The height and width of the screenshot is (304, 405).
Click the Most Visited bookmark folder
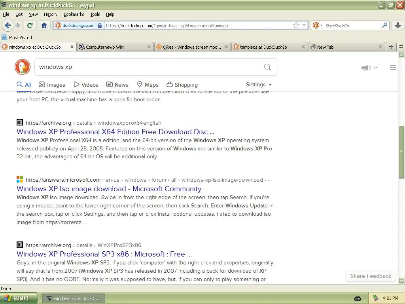17,37
